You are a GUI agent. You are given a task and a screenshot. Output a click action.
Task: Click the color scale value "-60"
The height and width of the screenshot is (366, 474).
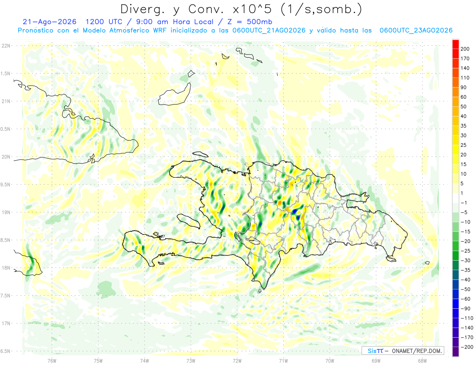click(465, 299)
